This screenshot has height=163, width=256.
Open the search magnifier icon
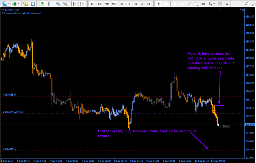[247, 4]
